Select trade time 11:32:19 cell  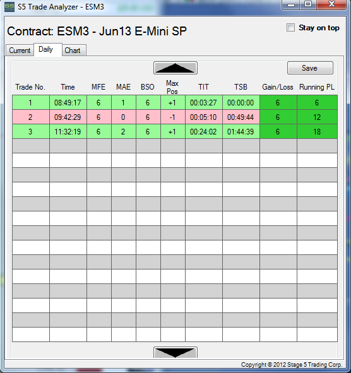tap(68, 131)
